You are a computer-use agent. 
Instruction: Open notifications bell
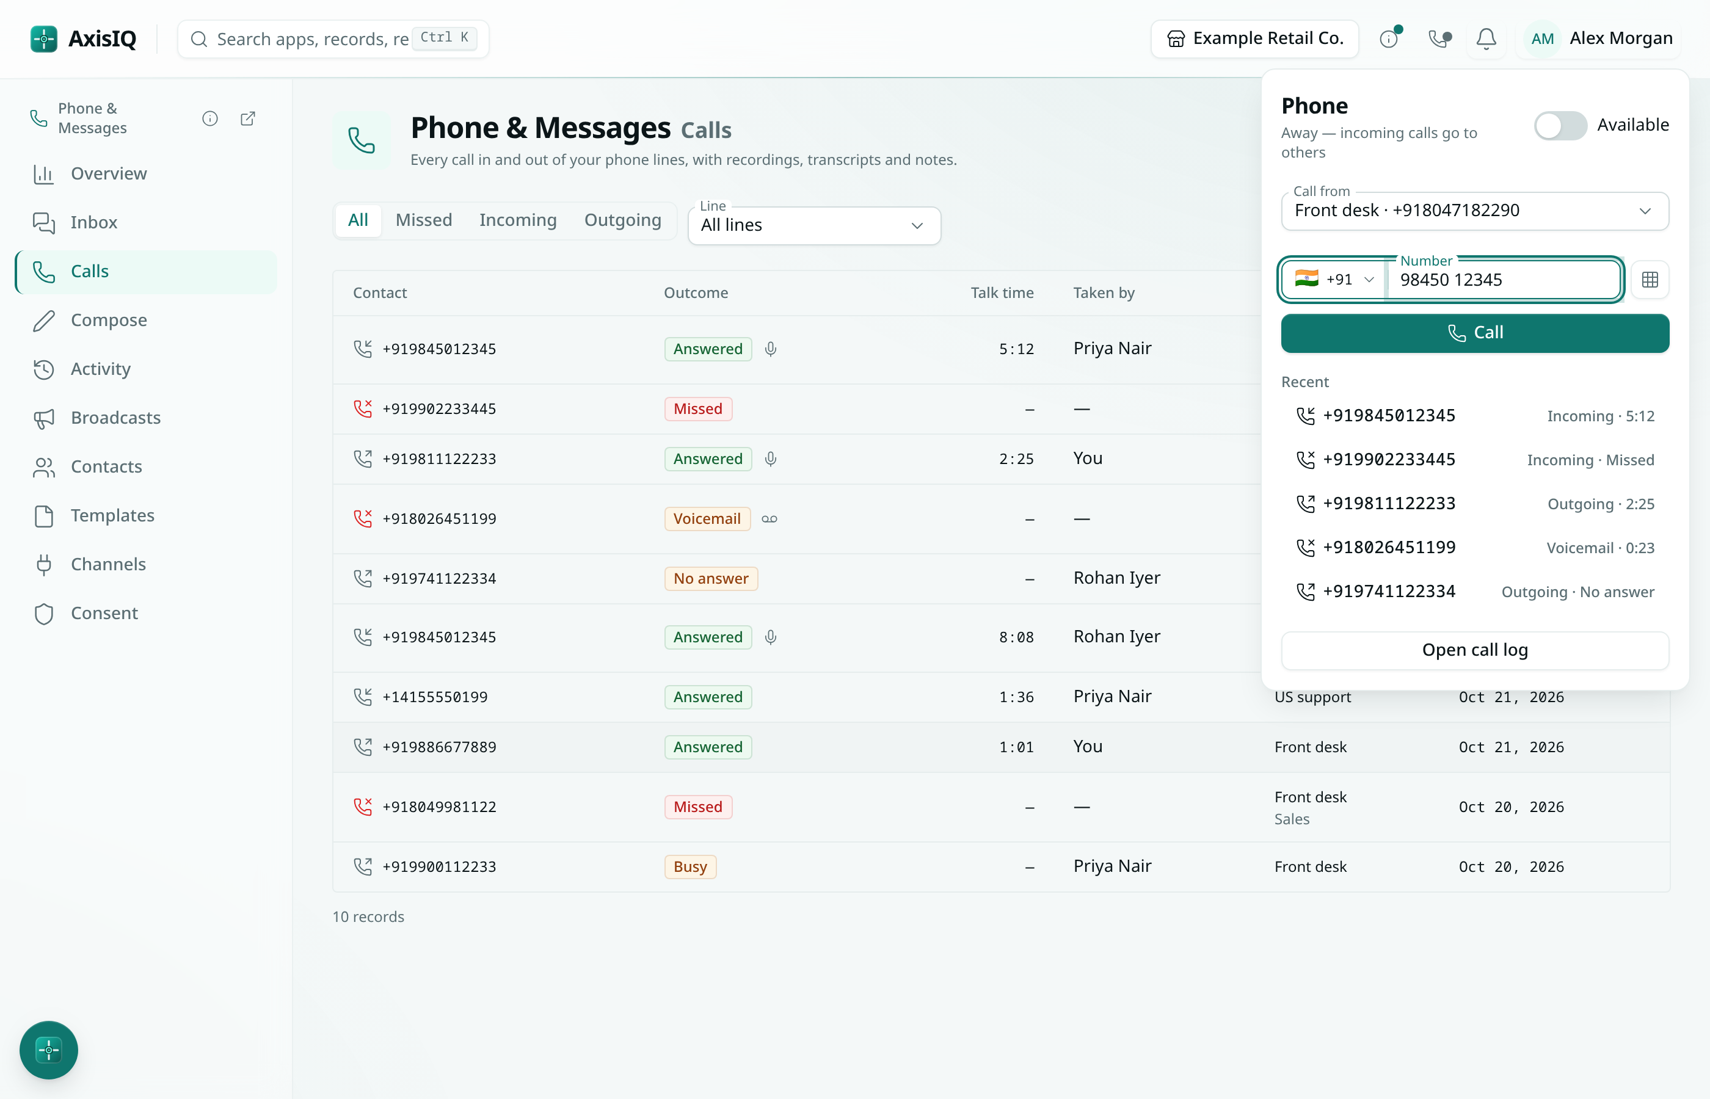click(1486, 38)
